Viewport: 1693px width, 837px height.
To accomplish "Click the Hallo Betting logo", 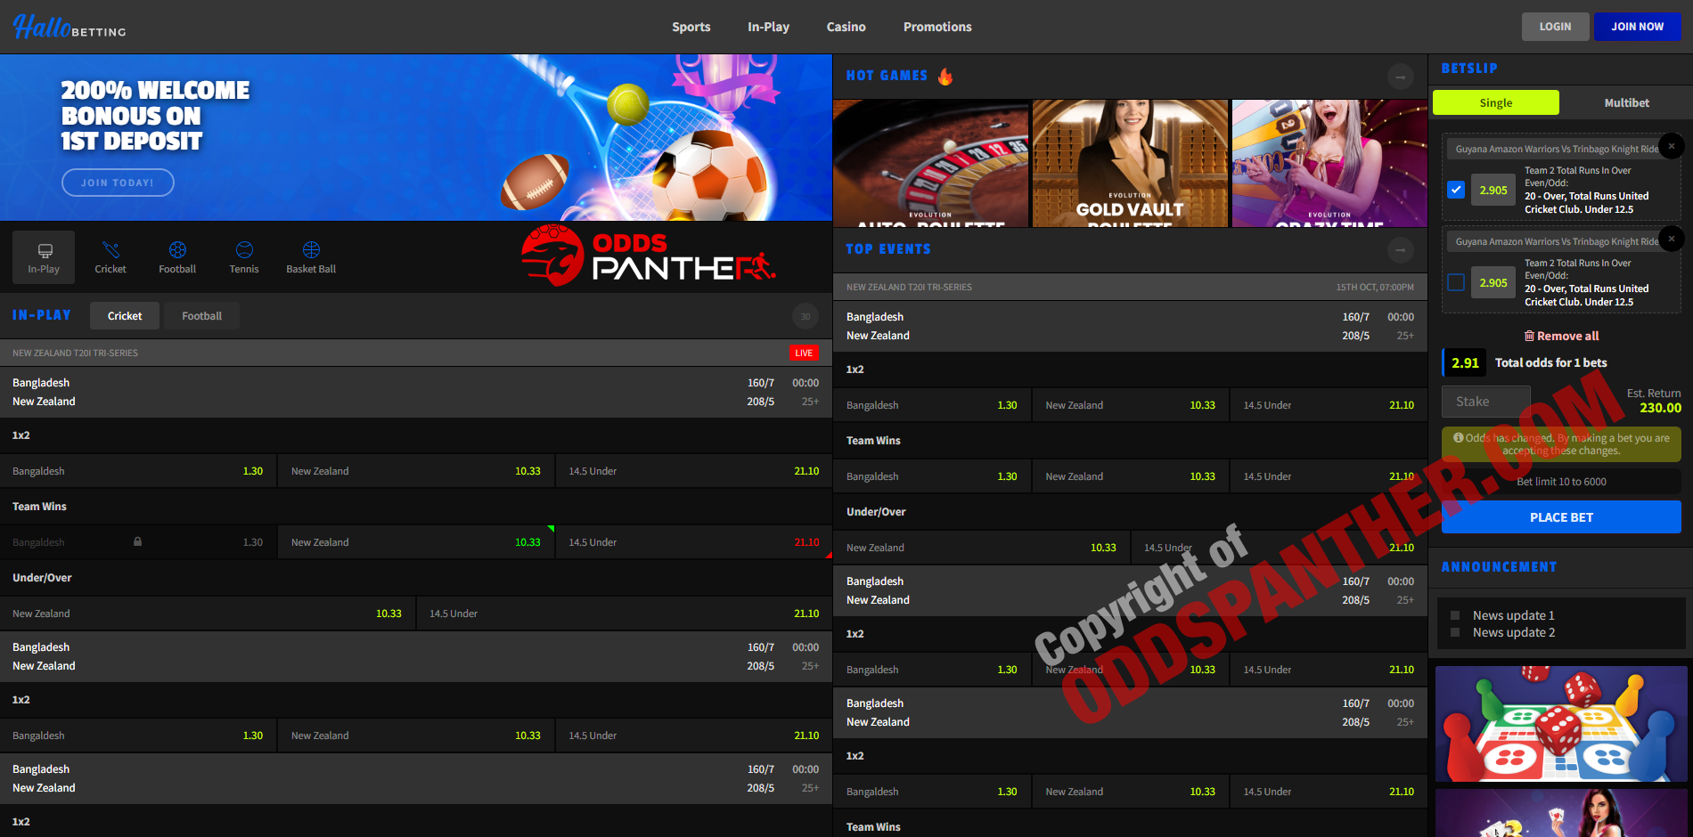I will click(70, 27).
